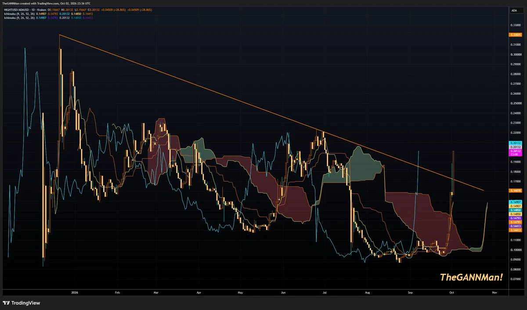Viewport: 527px width, 310px height.
Task: Click the 2026 label on time axis
Action: click(74, 292)
